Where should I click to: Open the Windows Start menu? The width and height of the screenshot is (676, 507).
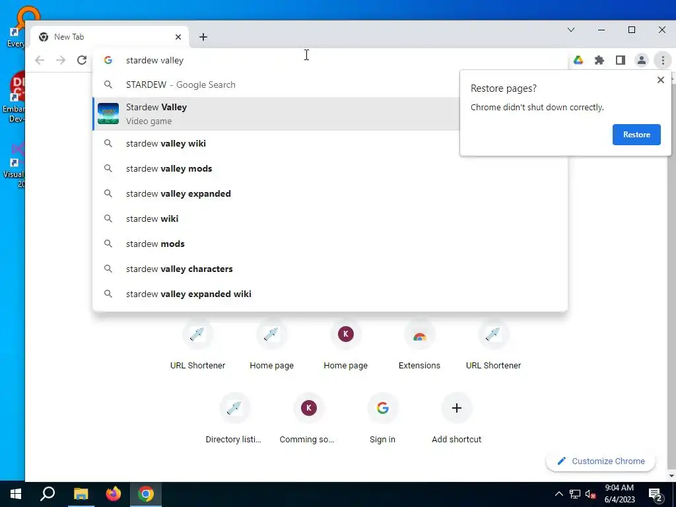(x=16, y=494)
